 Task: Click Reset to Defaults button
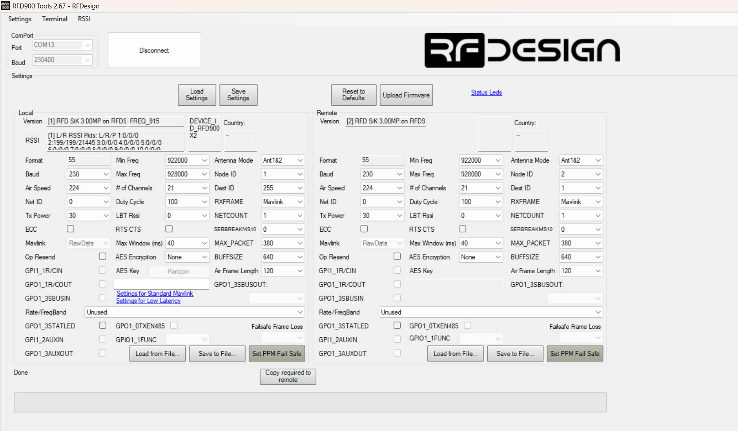354,95
